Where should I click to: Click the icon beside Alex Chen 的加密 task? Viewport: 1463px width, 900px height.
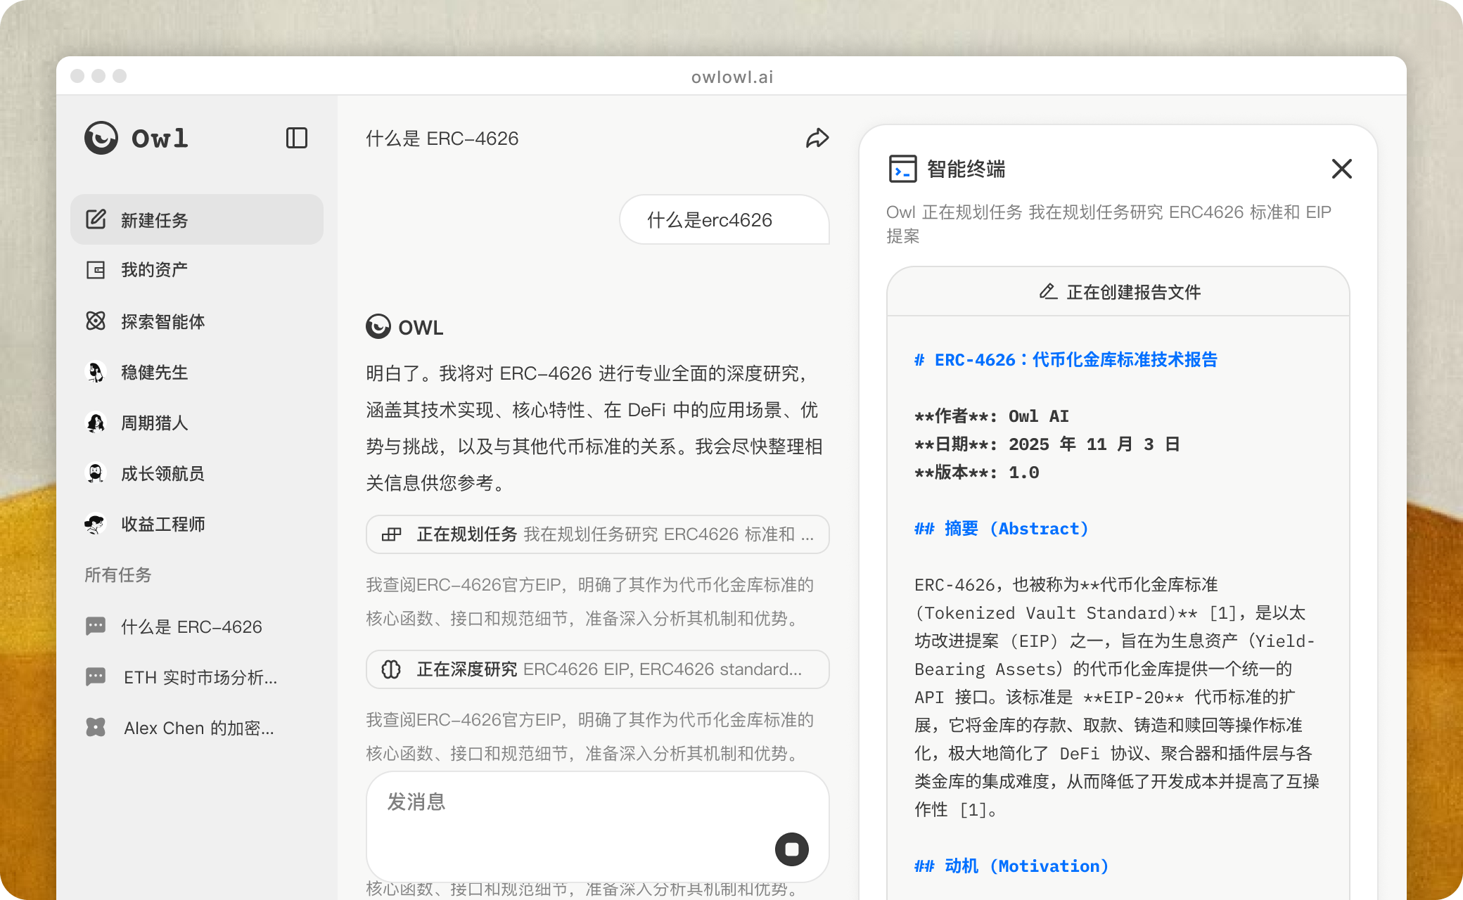tap(96, 727)
